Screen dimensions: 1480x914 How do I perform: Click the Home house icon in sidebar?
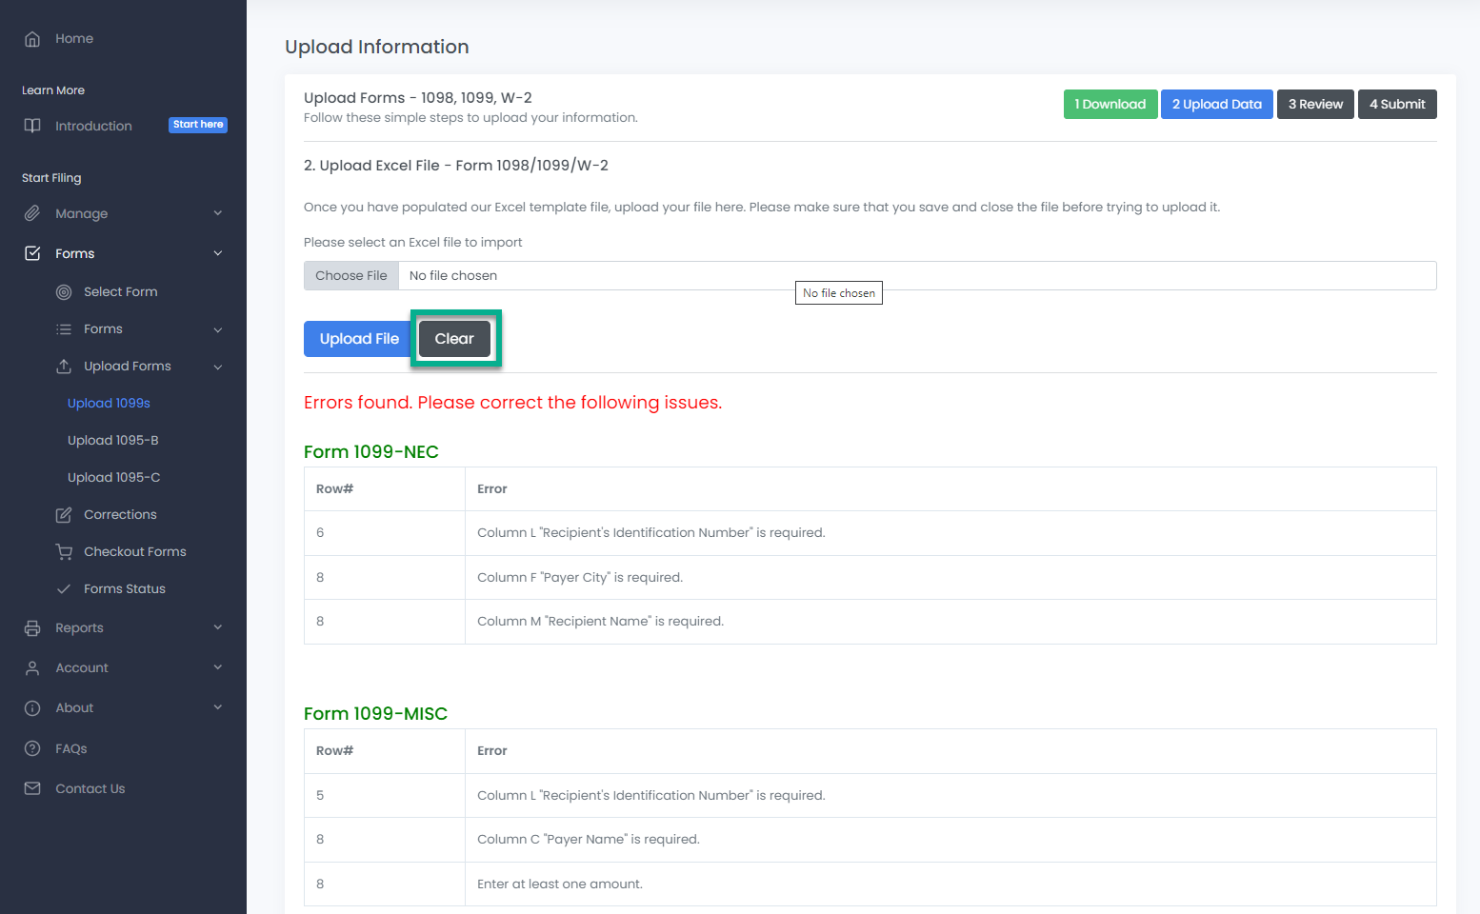click(32, 39)
